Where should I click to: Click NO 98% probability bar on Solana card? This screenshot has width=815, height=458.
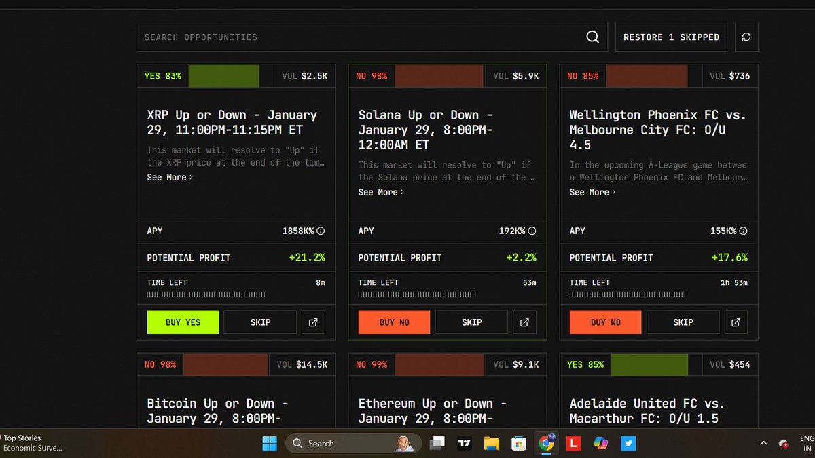[439, 76]
